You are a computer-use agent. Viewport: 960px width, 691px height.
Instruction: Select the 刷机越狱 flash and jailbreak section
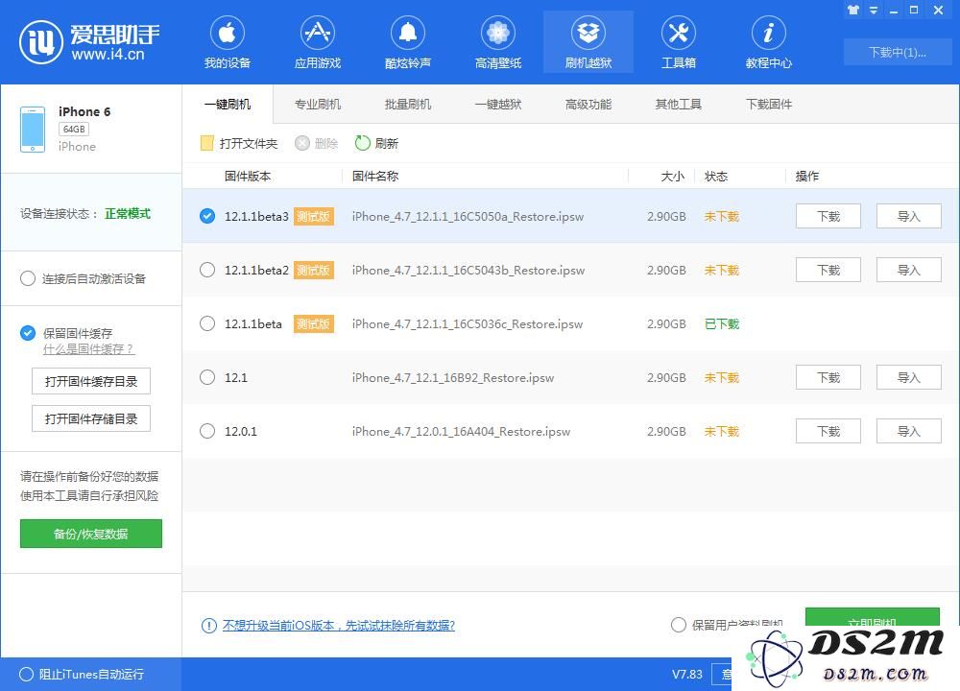(x=588, y=43)
